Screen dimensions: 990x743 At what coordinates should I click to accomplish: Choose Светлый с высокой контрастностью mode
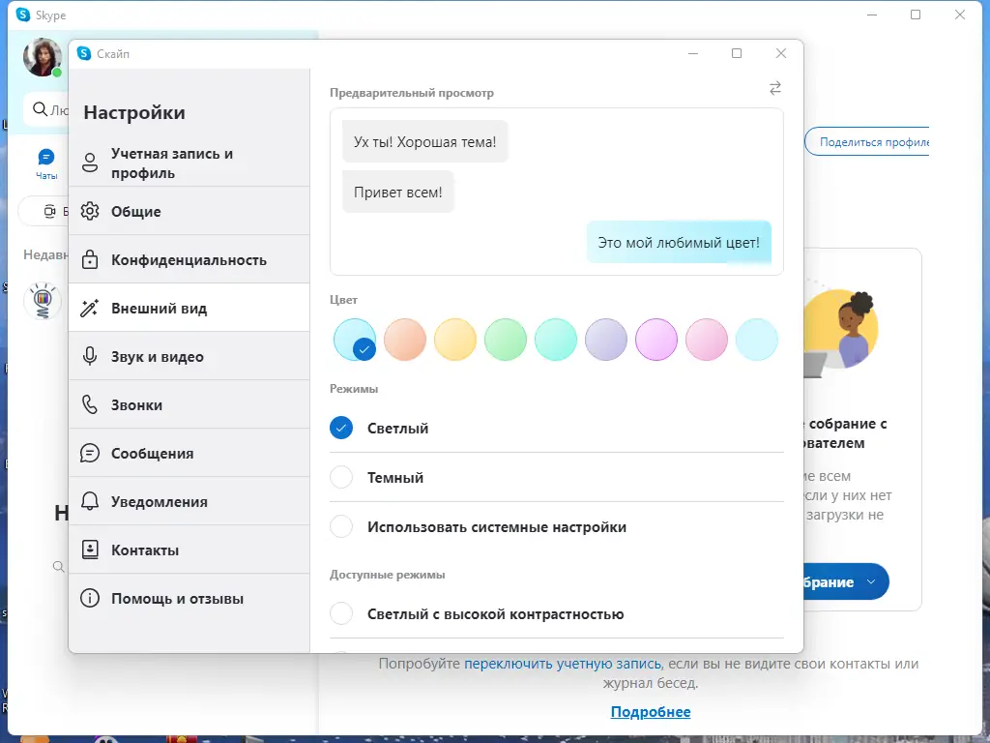(x=341, y=613)
